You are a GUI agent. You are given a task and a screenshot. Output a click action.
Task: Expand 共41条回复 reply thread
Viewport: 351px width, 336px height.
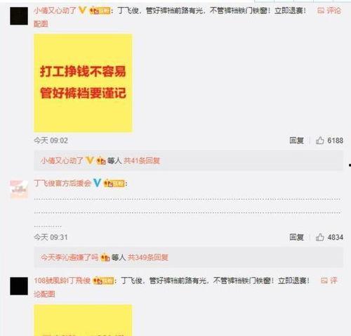(142, 160)
